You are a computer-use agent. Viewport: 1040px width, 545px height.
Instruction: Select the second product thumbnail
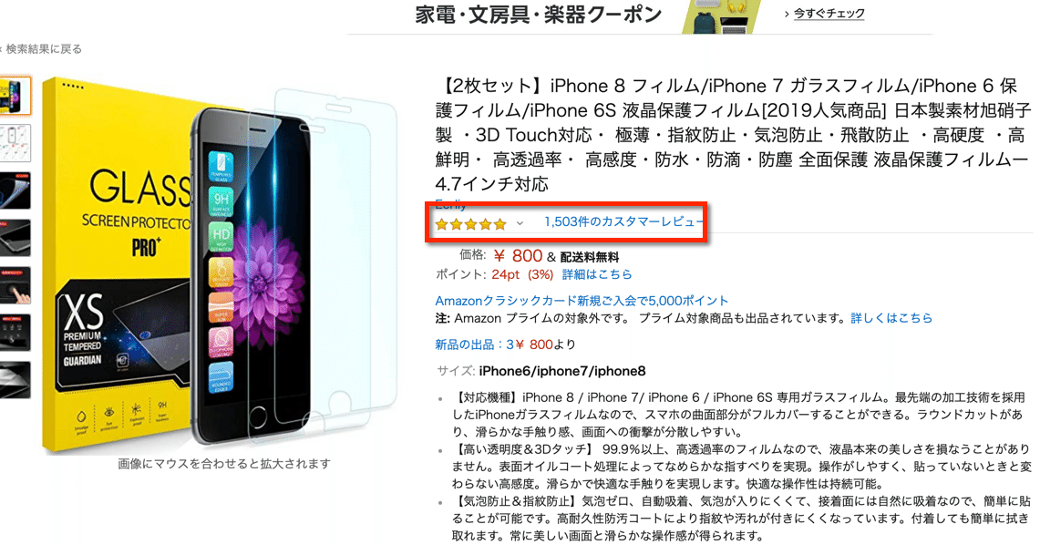coord(15,143)
